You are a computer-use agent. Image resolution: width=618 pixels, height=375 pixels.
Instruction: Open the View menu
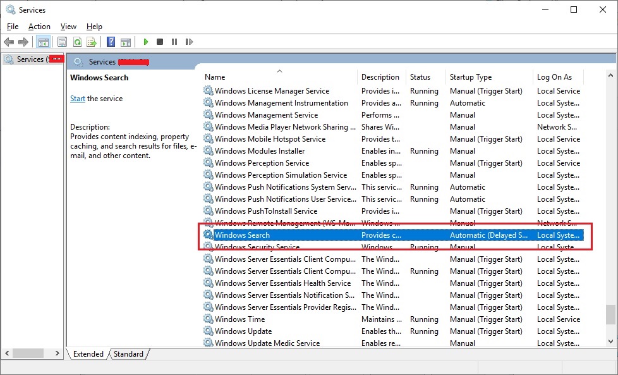point(68,27)
